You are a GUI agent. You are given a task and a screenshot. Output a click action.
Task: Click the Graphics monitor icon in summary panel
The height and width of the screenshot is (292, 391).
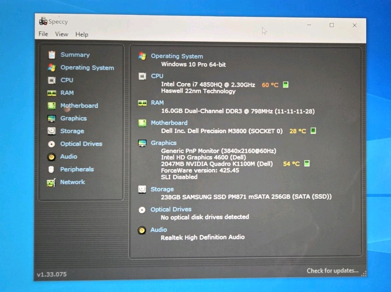142,143
